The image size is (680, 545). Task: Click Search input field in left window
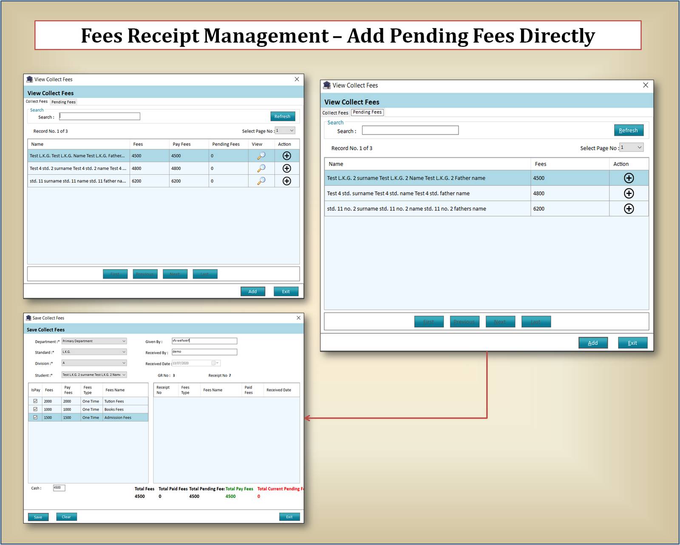coord(99,116)
